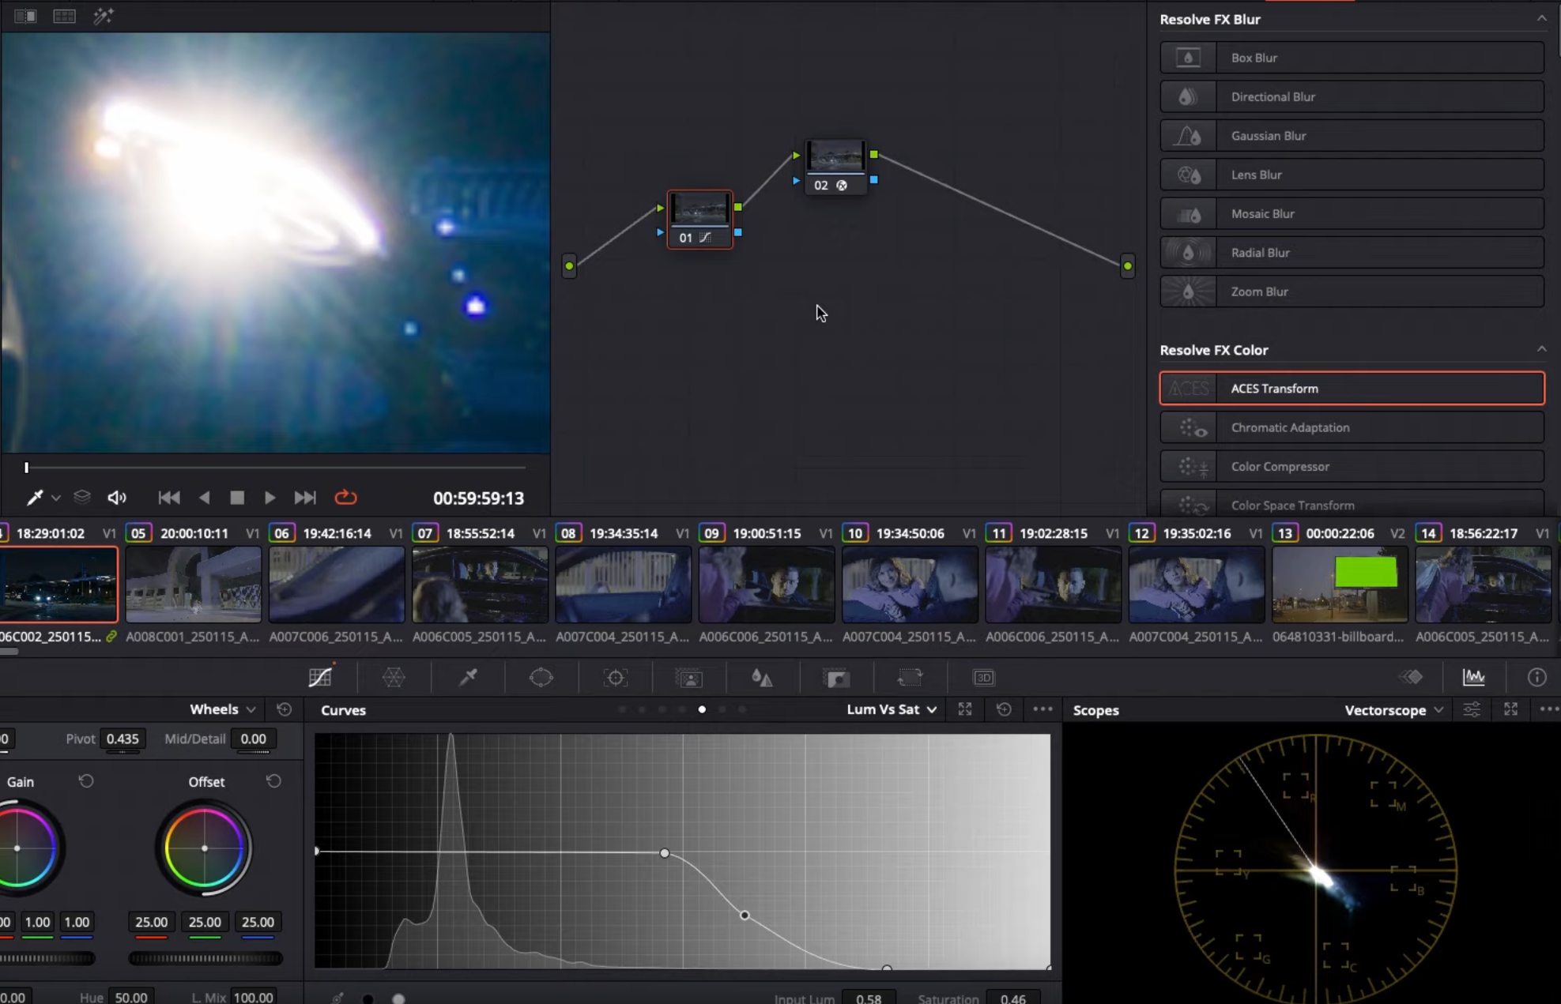Reset the Offset color wheel
This screenshot has width=1561, height=1004.
coord(273,781)
